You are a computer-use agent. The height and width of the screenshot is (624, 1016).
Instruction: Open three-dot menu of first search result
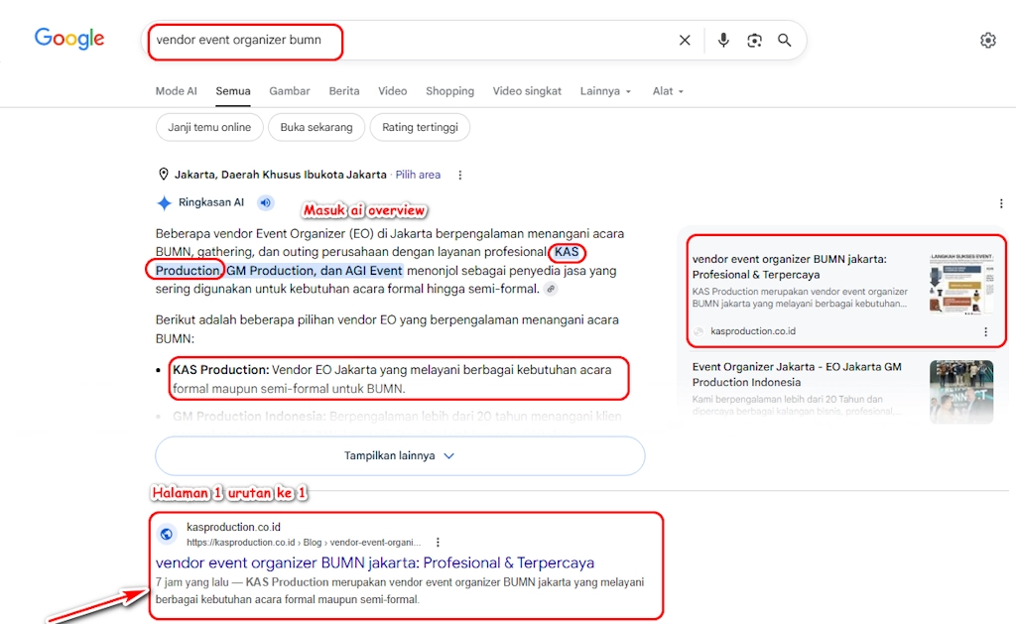click(x=438, y=543)
